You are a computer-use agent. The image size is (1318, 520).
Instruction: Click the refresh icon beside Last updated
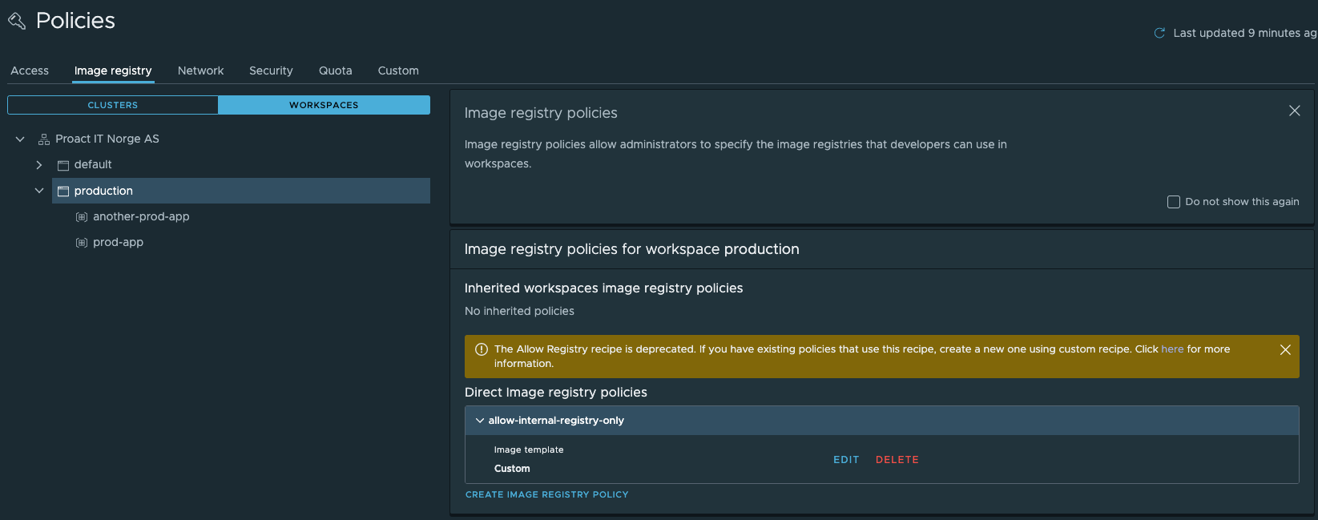coord(1159,33)
